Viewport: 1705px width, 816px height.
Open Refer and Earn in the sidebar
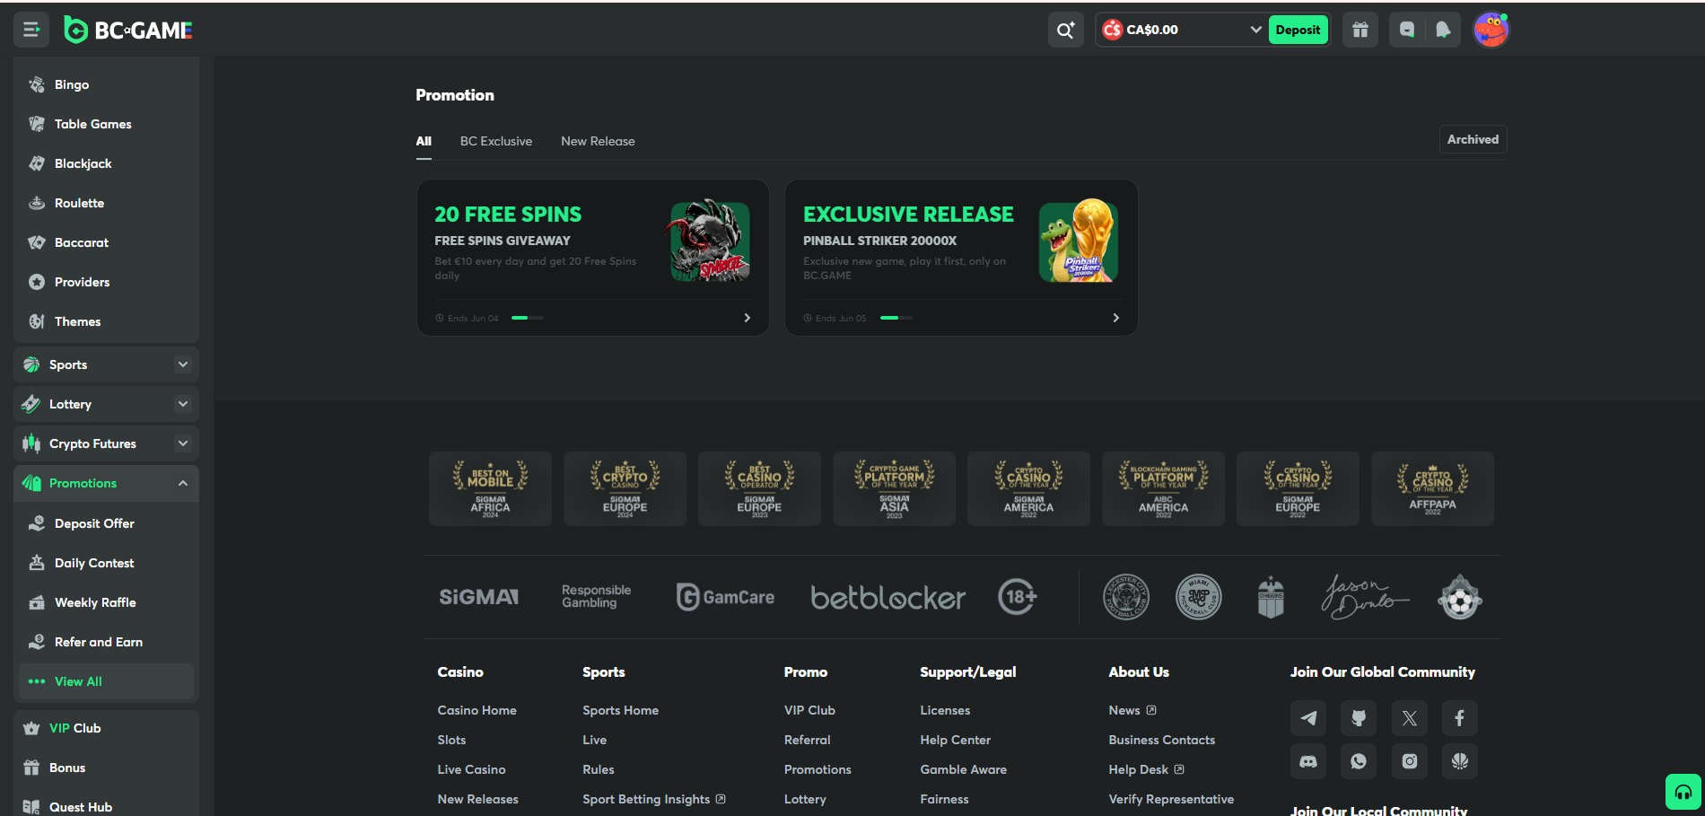click(106, 642)
